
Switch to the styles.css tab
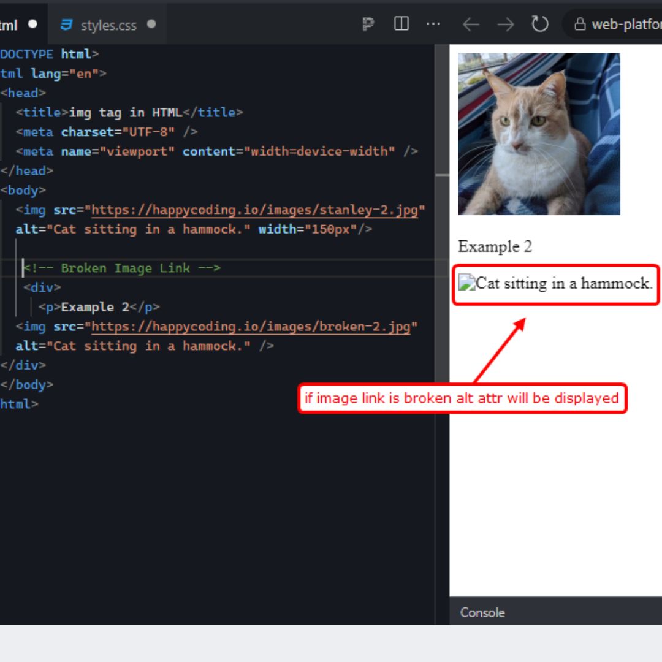click(x=107, y=25)
